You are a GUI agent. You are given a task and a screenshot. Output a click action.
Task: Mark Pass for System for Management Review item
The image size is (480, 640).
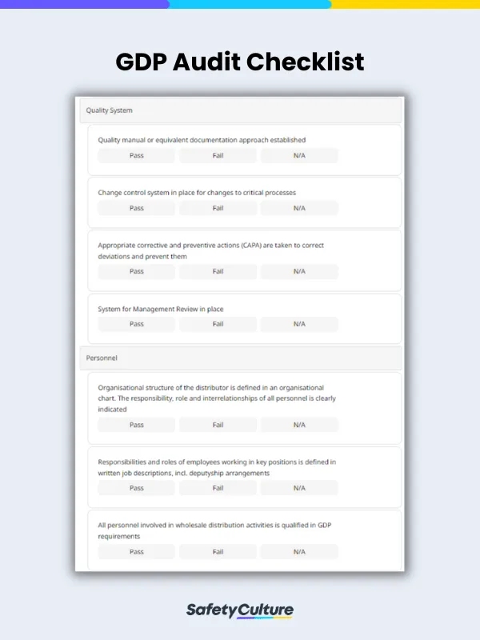(135, 324)
